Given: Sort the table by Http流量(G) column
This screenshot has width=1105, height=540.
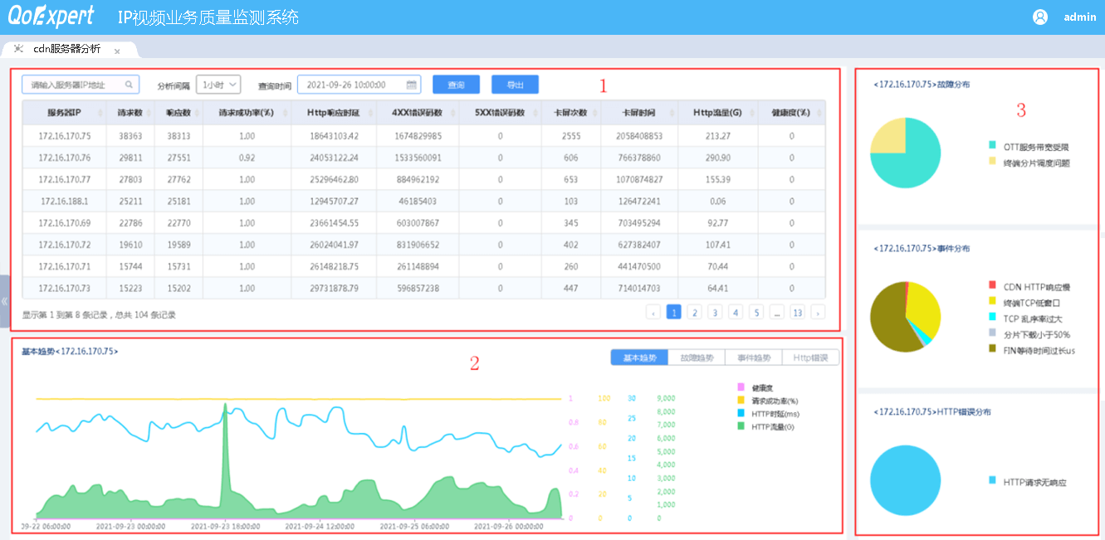Looking at the screenshot, I should tap(717, 113).
